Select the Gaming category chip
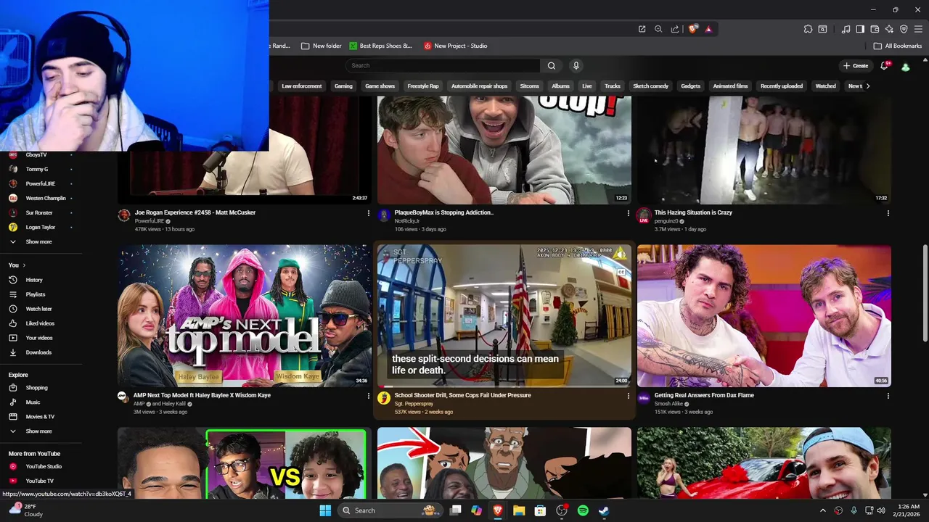Image resolution: width=929 pixels, height=522 pixels. pos(343,86)
